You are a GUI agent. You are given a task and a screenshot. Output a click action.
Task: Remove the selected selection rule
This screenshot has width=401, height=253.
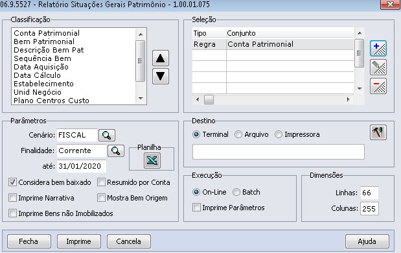378,86
